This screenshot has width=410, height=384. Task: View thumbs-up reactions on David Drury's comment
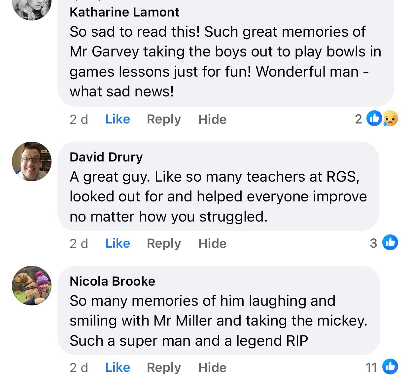(x=390, y=242)
